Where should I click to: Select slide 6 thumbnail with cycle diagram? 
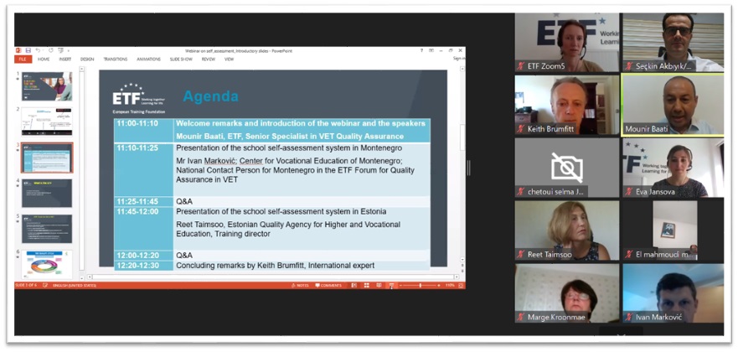[x=47, y=265]
